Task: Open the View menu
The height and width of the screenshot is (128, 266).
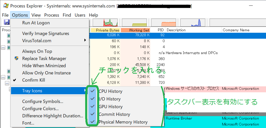Action: tap(36, 15)
